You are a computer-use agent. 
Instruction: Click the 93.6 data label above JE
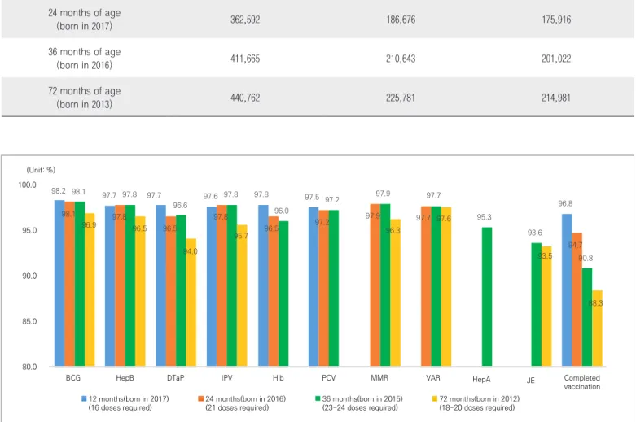coord(534,233)
